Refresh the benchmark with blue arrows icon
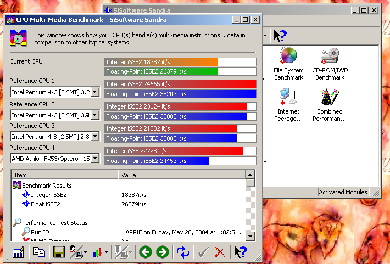Viewport: 390px width, 264px height. click(x=183, y=252)
